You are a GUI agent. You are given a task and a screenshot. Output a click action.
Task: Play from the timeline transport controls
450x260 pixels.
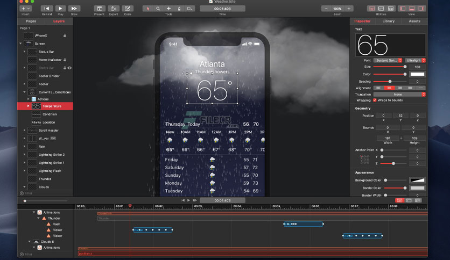pos(188,200)
